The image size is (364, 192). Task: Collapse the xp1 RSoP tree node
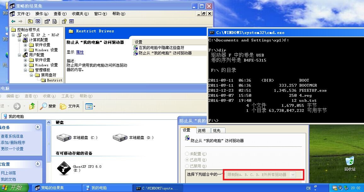tap(14, 35)
